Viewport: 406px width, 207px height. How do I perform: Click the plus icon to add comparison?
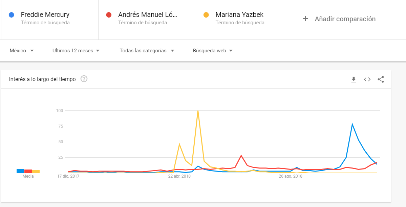[x=305, y=19]
